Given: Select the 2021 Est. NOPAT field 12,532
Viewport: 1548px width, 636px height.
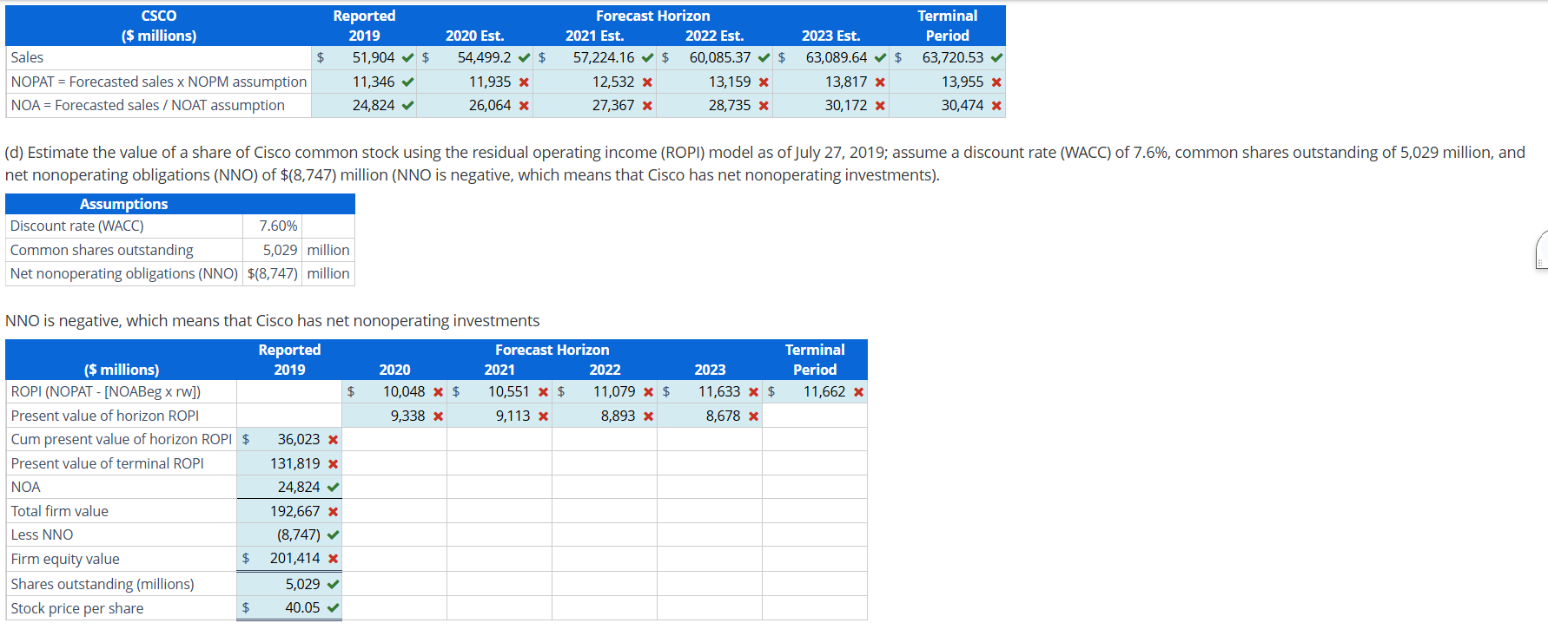Looking at the screenshot, I should point(592,82).
